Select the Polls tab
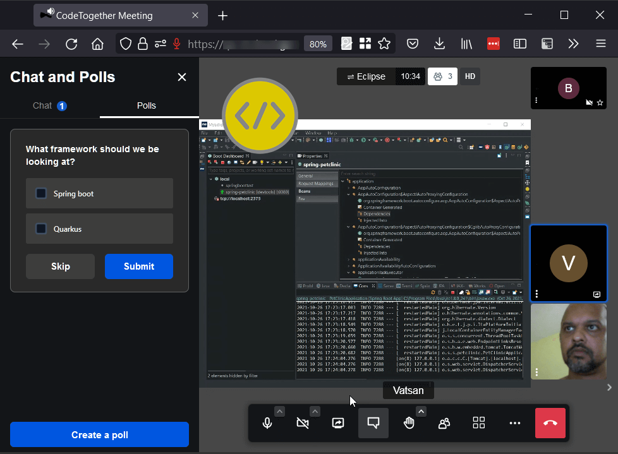The image size is (618, 454). pos(147,105)
